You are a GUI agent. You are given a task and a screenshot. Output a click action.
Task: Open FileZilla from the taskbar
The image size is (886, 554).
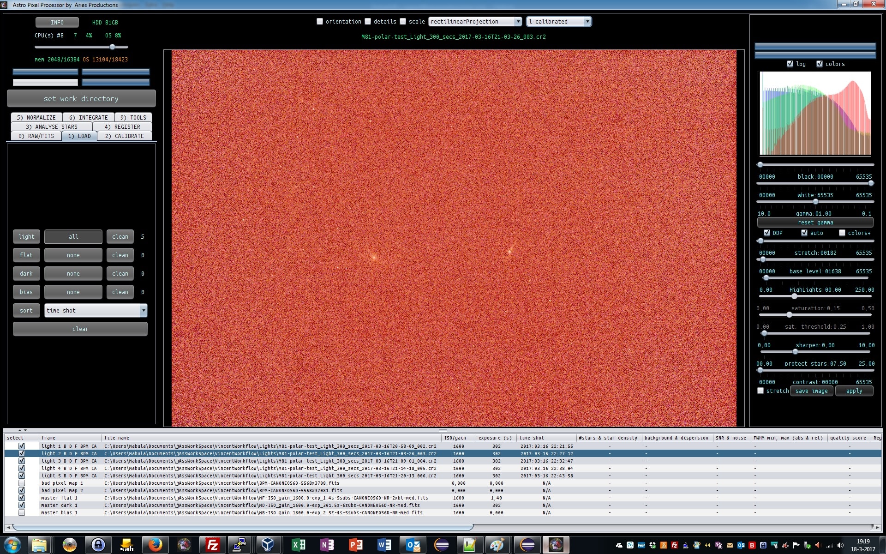pos(212,545)
